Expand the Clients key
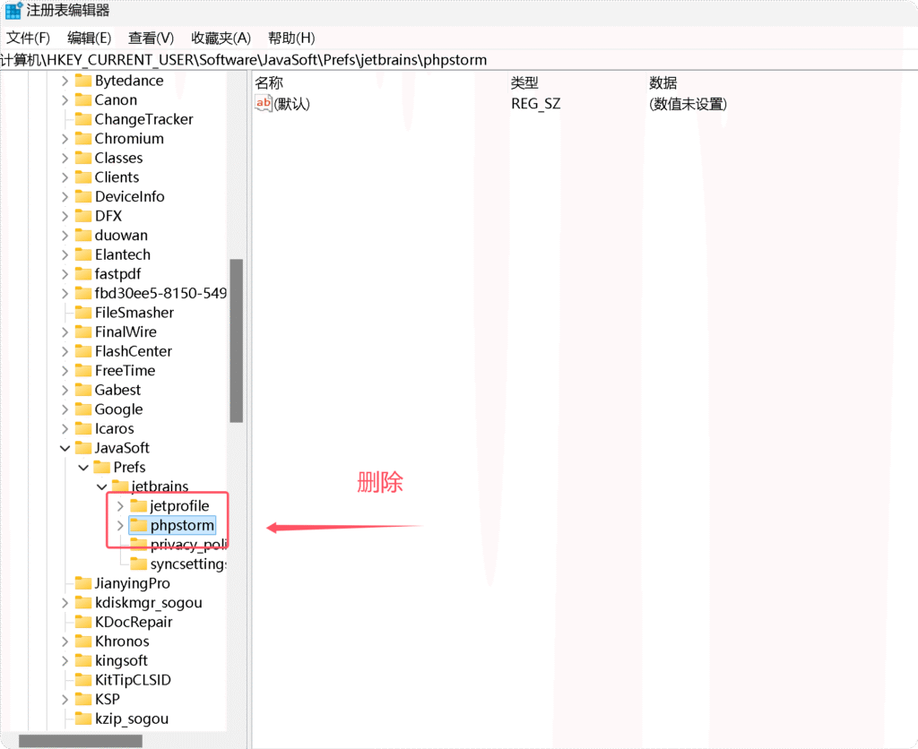Image resolution: width=918 pixels, height=749 pixels. pyautogui.click(x=65, y=177)
